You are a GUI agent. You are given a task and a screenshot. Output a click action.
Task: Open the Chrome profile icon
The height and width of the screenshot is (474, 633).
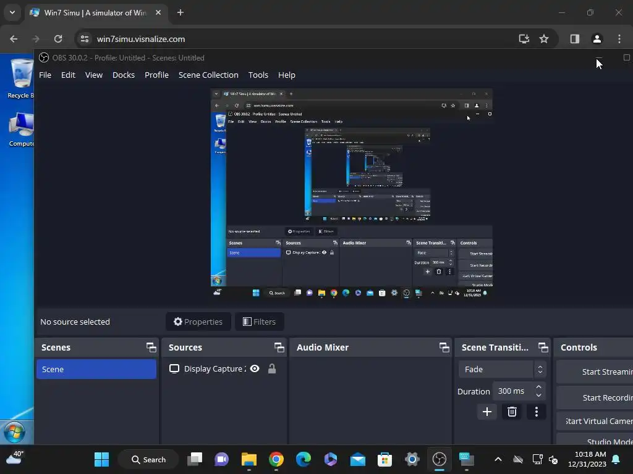pyautogui.click(x=597, y=39)
